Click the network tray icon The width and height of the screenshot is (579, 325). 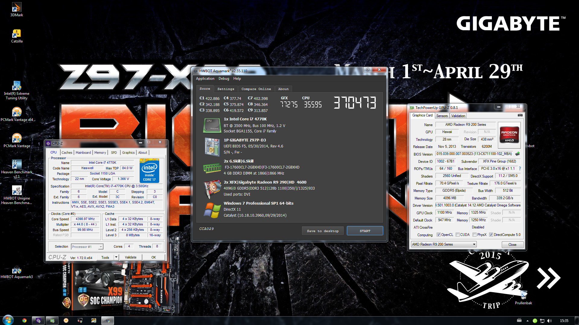point(542,321)
